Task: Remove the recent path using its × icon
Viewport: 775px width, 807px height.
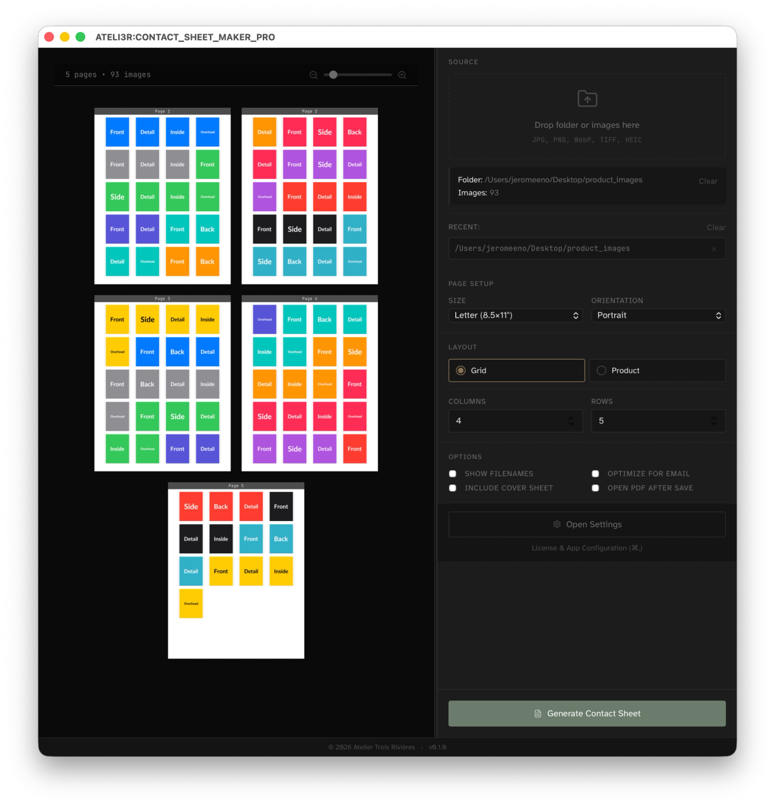Action: 714,249
